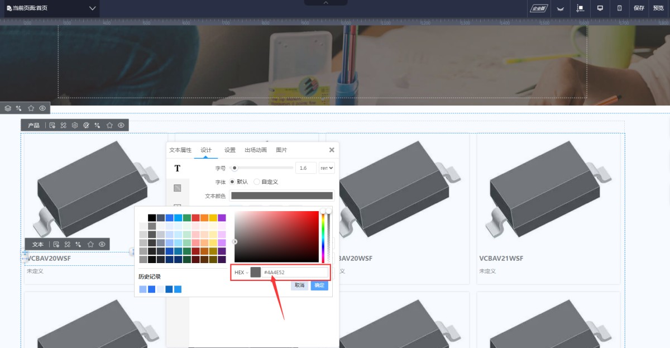Screen dimensions: 670x348
Task: Open the 图片 tab
Action: [x=281, y=150]
